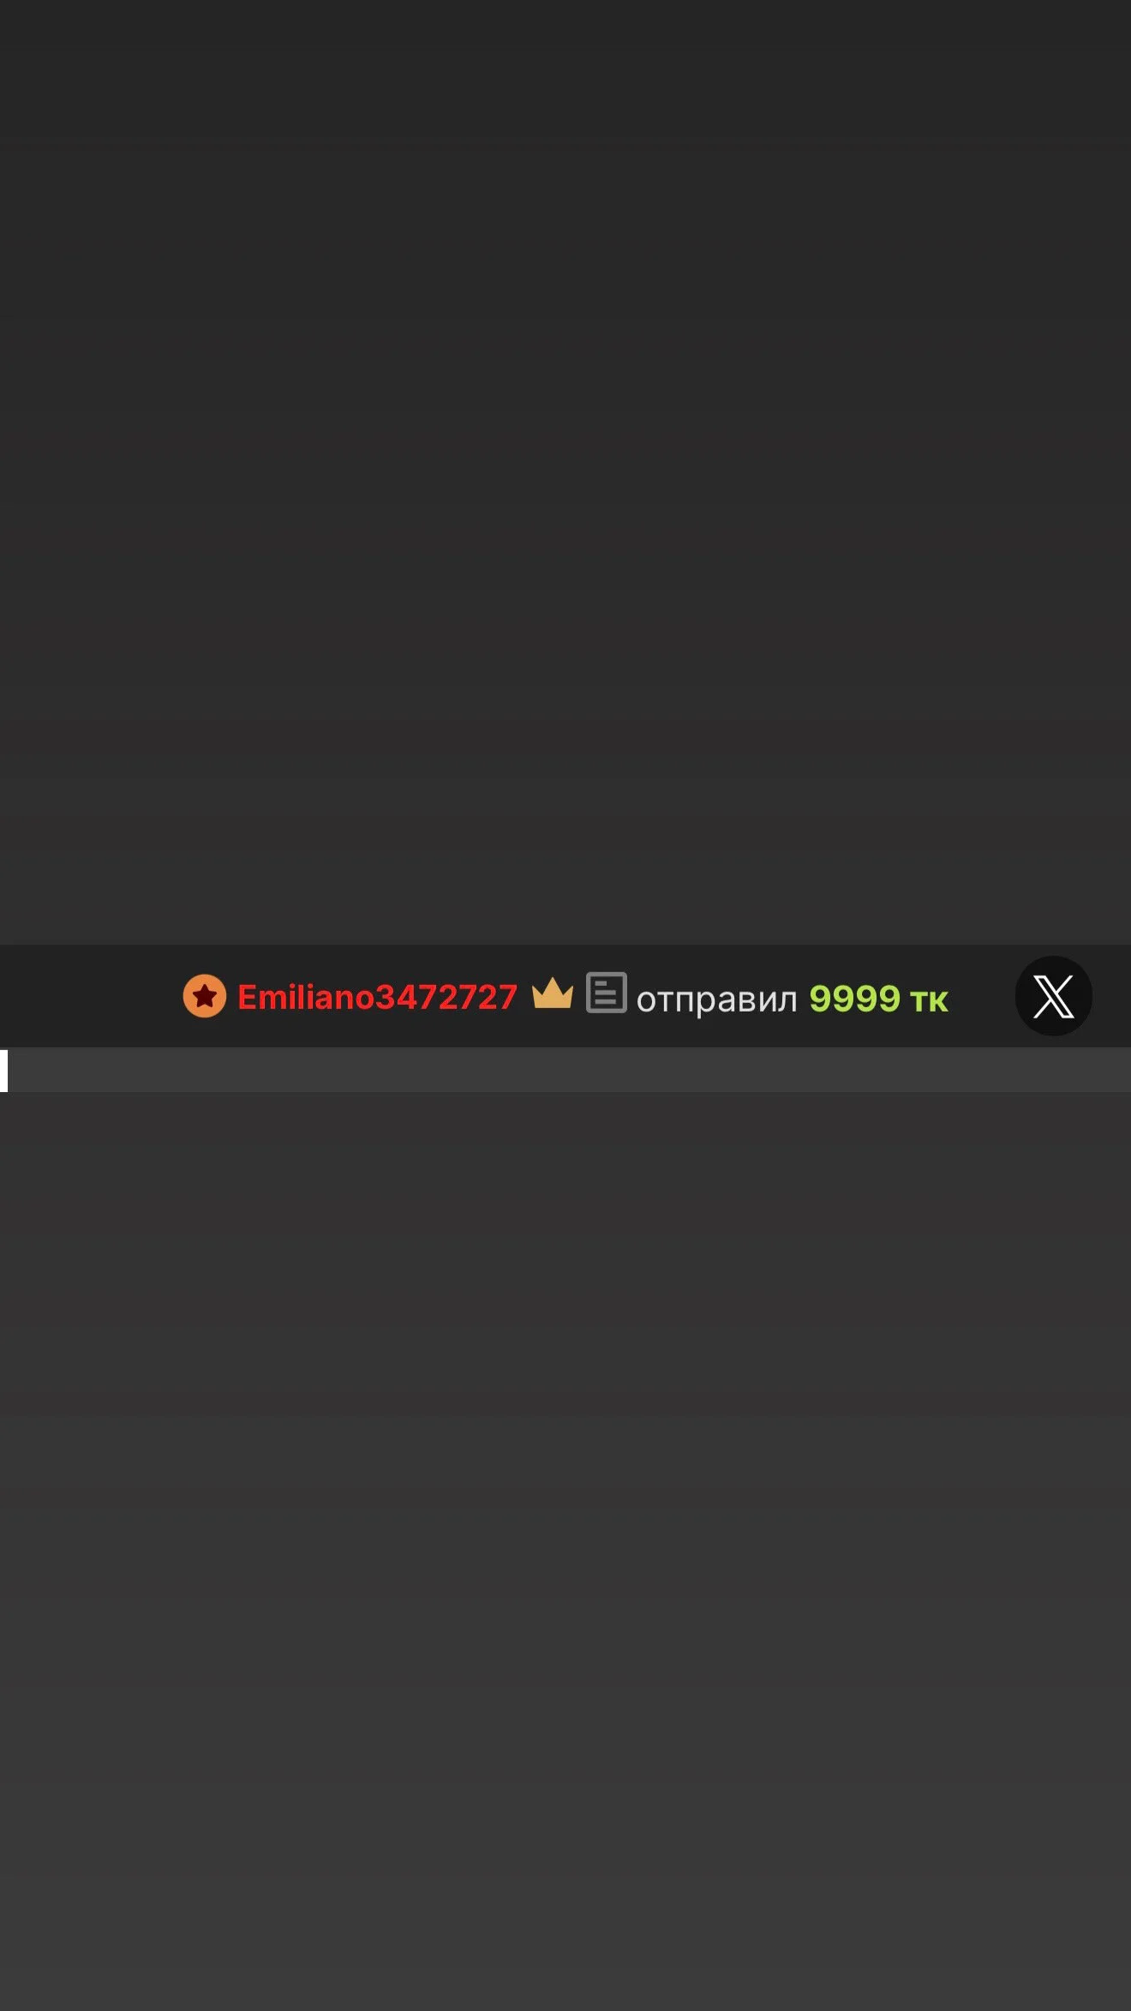The image size is (1131, 2011).
Task: Tap the dark video area above the notification
Action: pyautogui.click(x=565, y=471)
